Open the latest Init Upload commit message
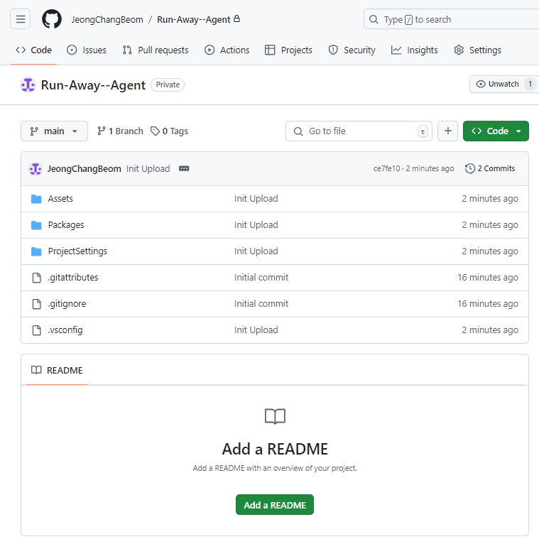 148,168
